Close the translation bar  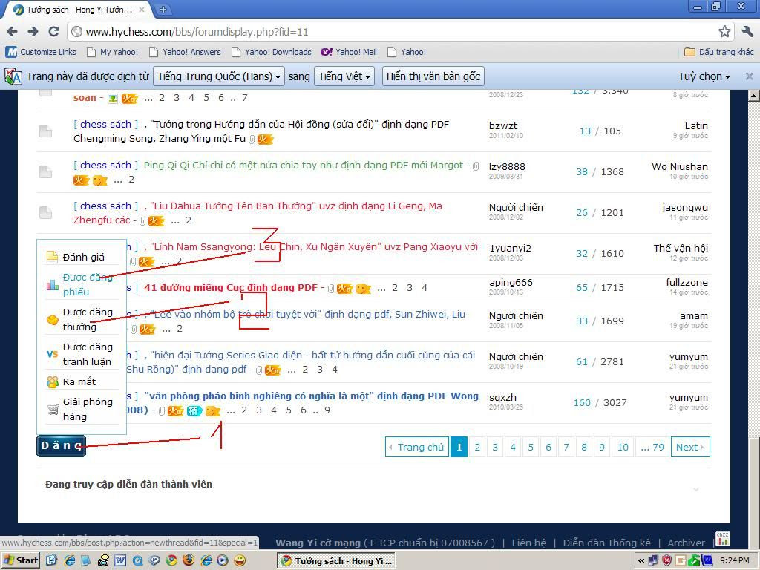point(749,76)
